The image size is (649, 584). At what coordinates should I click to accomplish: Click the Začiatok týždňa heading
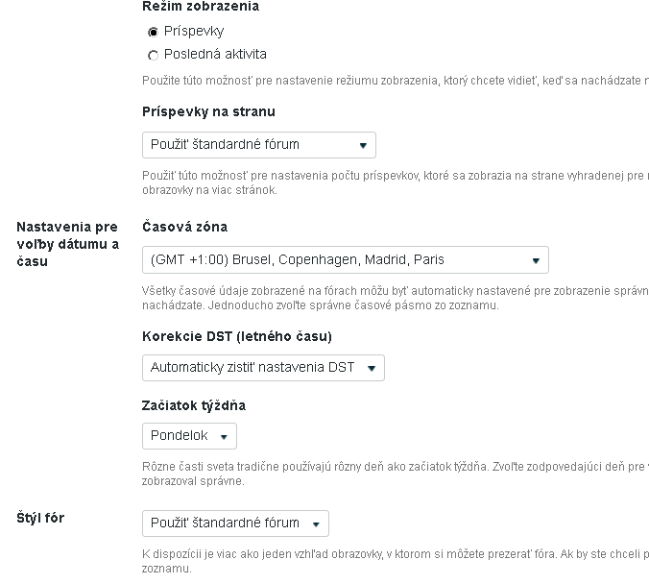[194, 405]
